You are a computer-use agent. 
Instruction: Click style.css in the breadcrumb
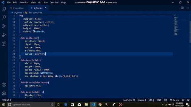point(18,12)
